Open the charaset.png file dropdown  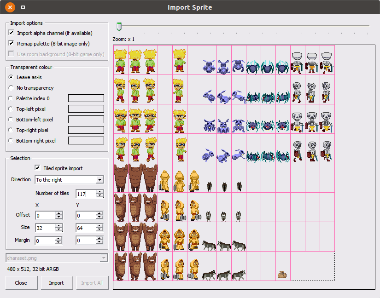tap(104, 258)
